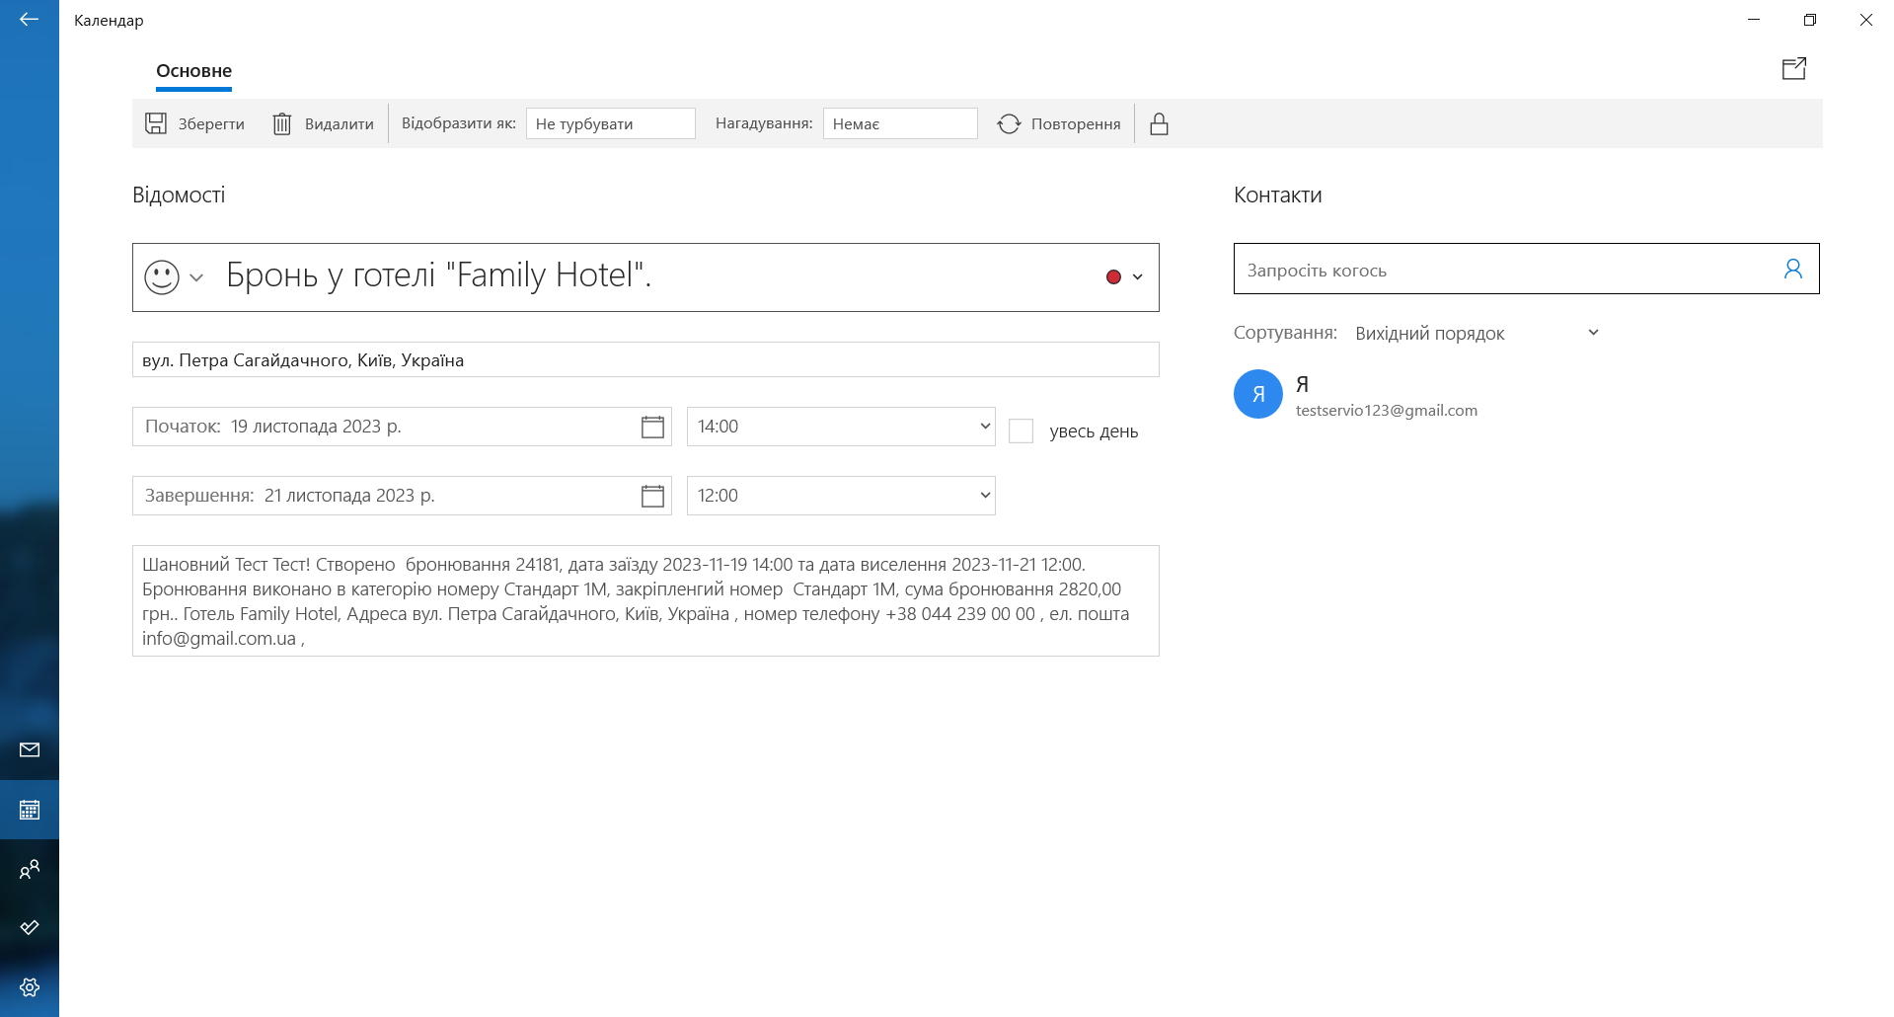Open event in new window icon

(1793, 68)
